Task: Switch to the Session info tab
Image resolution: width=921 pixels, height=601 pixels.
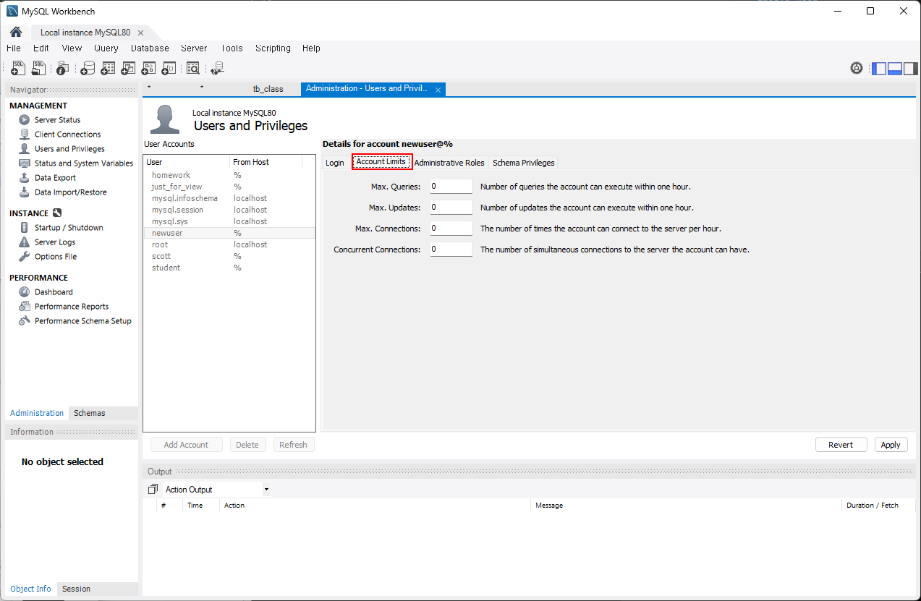Action: click(x=76, y=589)
